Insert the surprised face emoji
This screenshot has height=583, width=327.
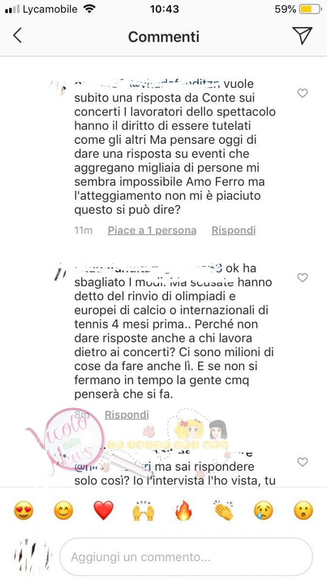[x=303, y=511]
